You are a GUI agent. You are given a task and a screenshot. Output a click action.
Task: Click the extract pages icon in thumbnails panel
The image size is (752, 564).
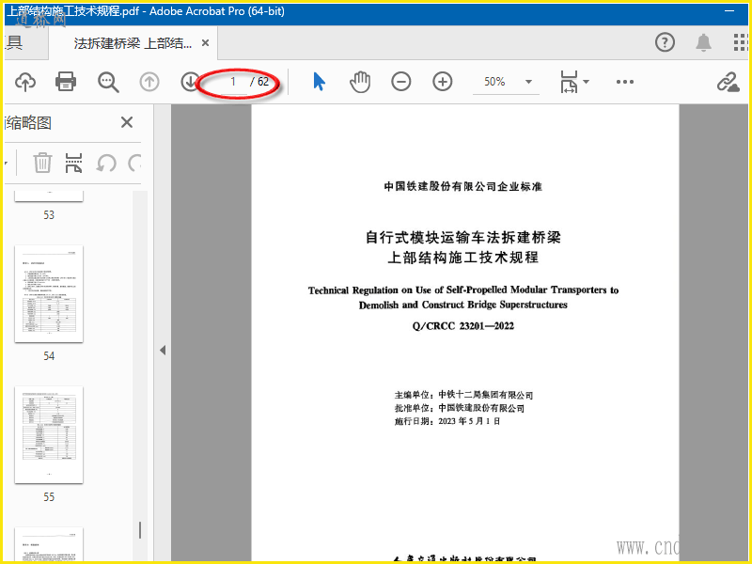73,163
